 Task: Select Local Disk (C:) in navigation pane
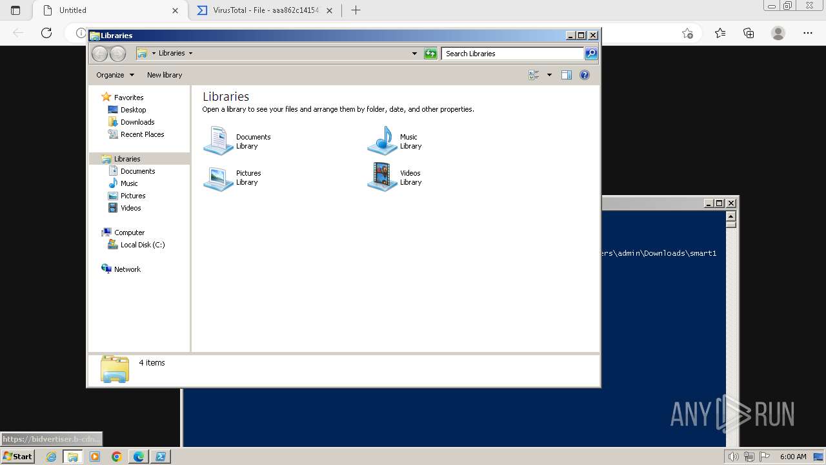click(x=142, y=245)
